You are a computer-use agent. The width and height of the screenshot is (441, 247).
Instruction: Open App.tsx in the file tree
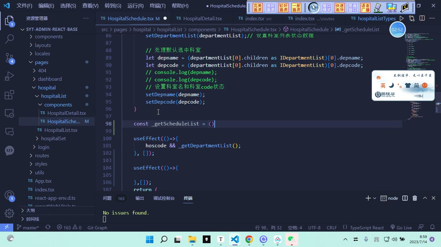click(43, 181)
